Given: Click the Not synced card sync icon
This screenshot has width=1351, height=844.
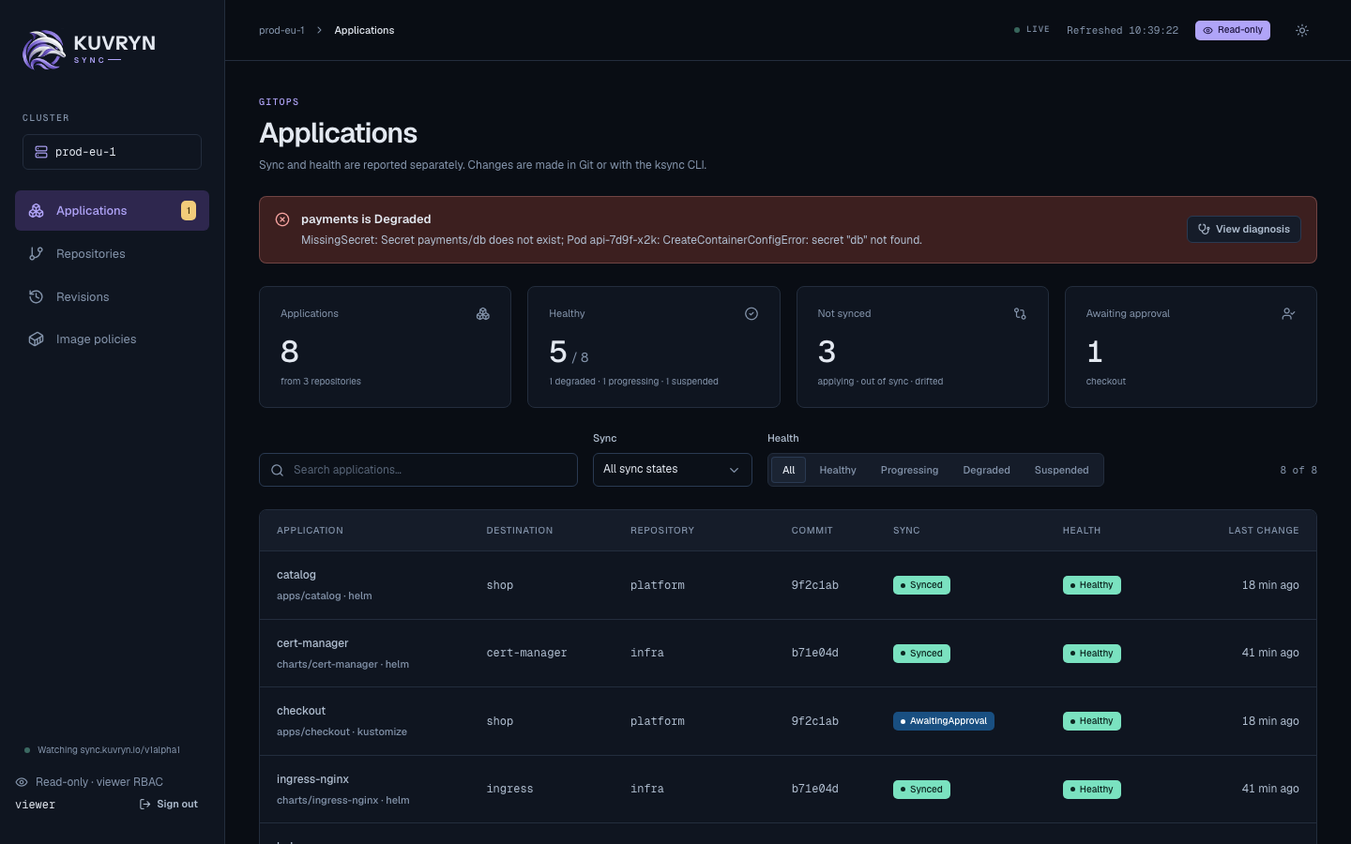Looking at the screenshot, I should tap(1020, 314).
